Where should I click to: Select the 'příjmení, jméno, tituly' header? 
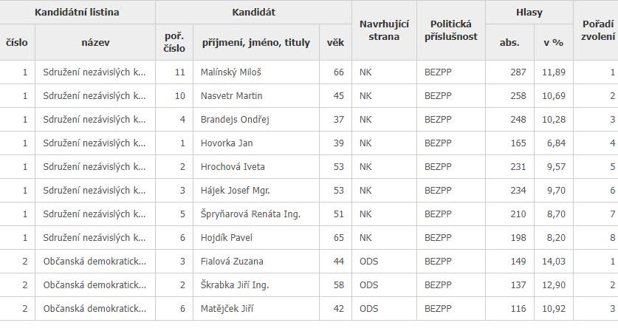click(256, 42)
